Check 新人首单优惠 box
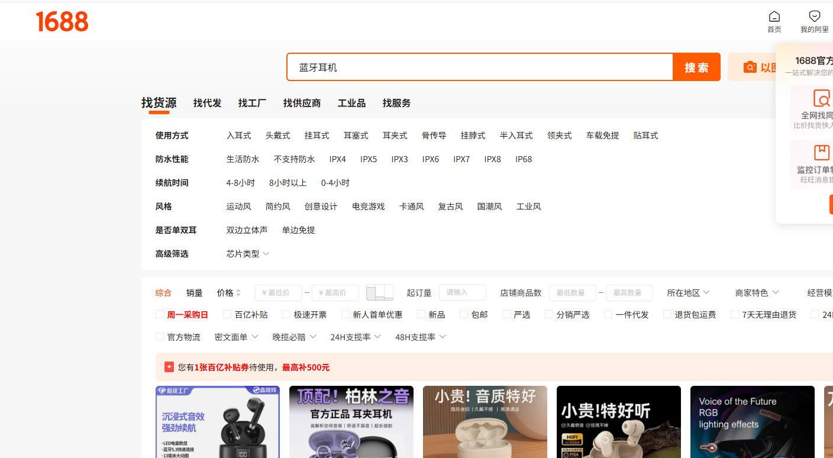Viewport: 833px width, 458px height. pos(346,314)
